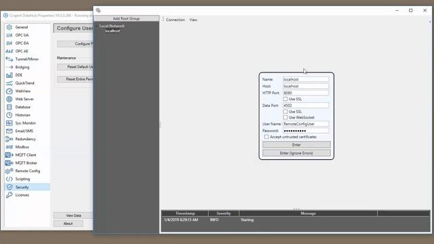Open the Connection menu
The height and width of the screenshot is (244, 434).
(x=175, y=20)
